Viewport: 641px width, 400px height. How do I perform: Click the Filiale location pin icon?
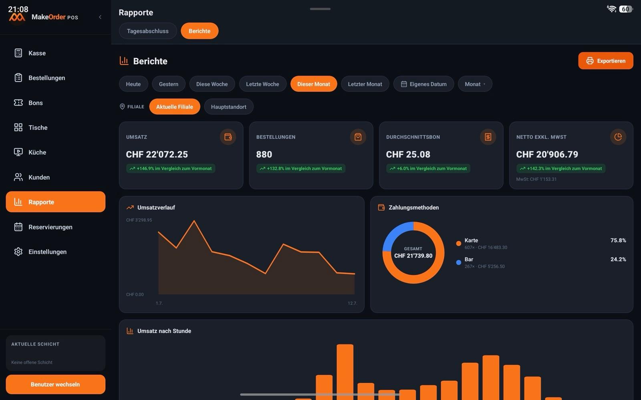click(x=122, y=106)
